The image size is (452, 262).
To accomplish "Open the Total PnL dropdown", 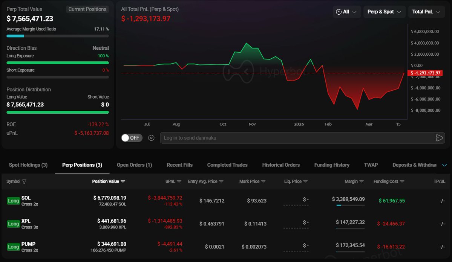I will click(426, 12).
